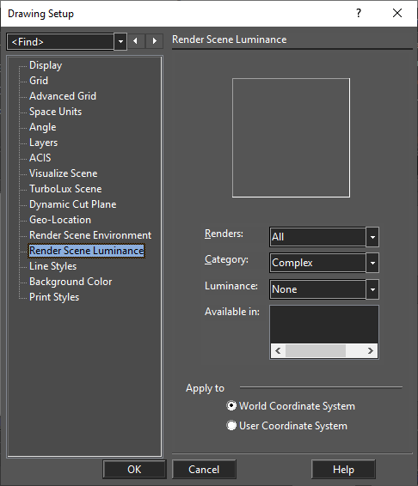
Task: Click the right arrow of Available in scrollbar
Action: pyautogui.click(x=370, y=351)
